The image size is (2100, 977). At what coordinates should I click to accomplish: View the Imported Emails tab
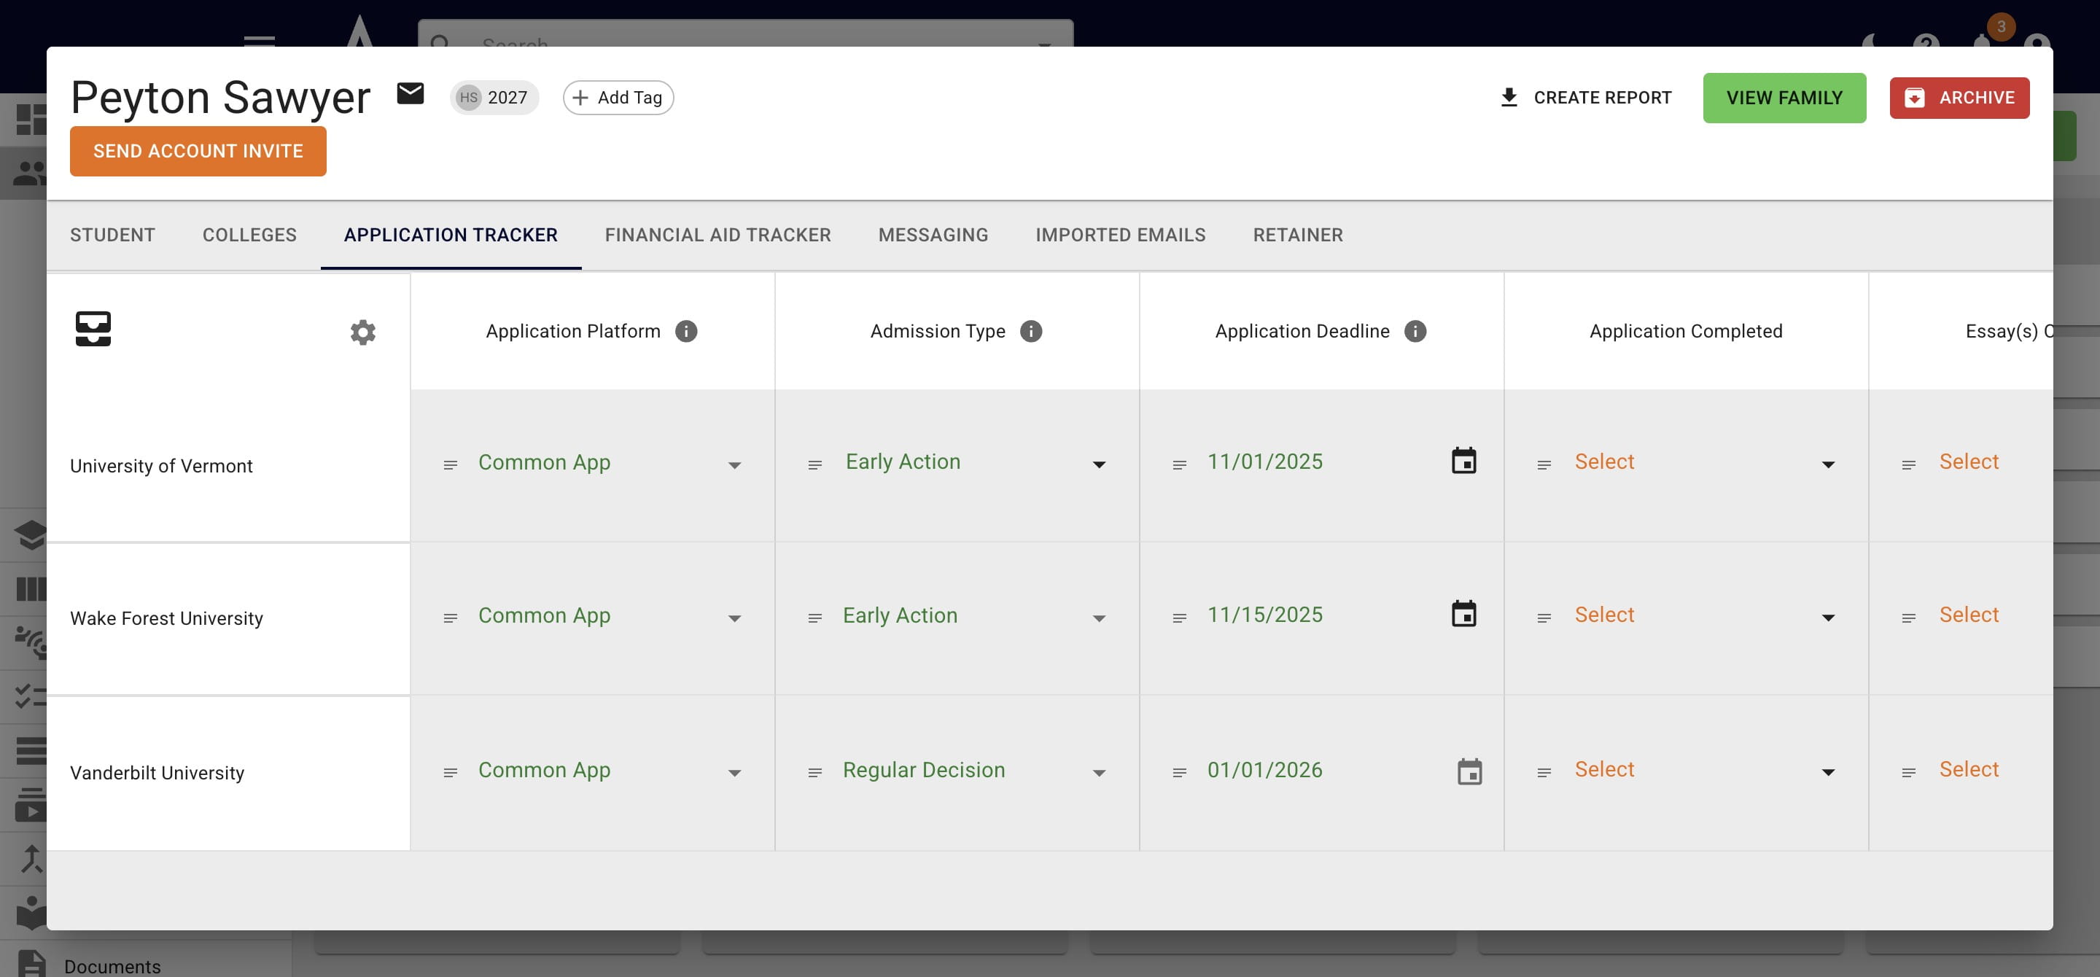(x=1121, y=235)
